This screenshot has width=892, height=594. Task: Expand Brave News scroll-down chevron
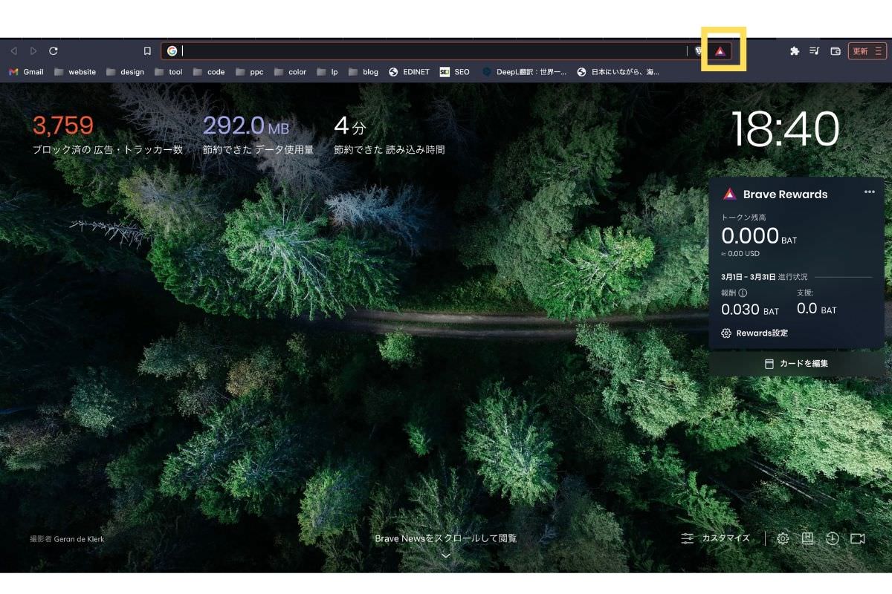coord(446,555)
